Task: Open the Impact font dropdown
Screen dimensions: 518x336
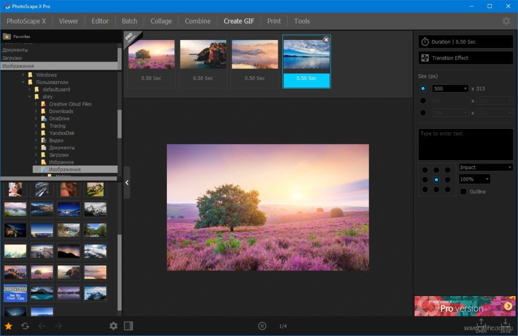Action: point(486,167)
